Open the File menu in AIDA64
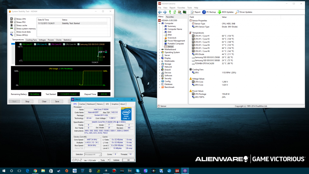Image resolution: width=309 pixels, height=174 pixels. coord(160,8)
